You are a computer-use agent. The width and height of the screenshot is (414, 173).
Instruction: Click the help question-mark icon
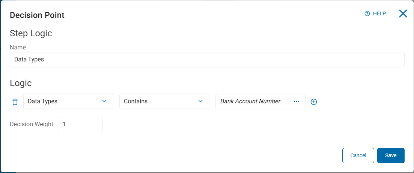tap(367, 13)
